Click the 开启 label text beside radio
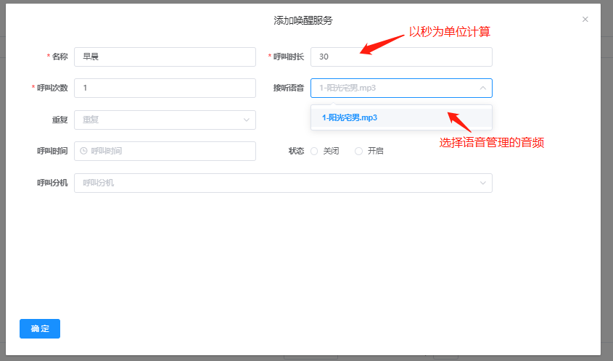The height and width of the screenshot is (361, 613). 375,151
